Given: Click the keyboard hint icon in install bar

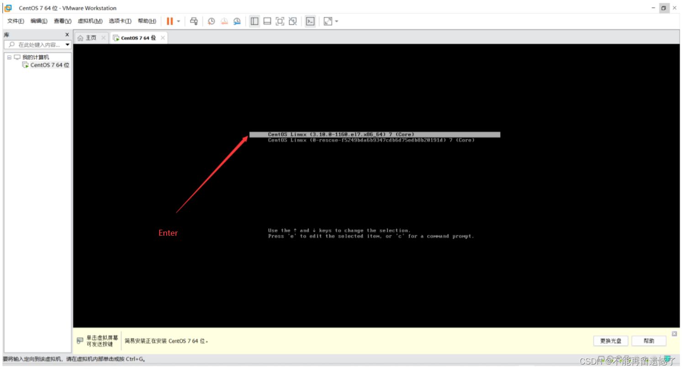Looking at the screenshot, I should coord(80,341).
